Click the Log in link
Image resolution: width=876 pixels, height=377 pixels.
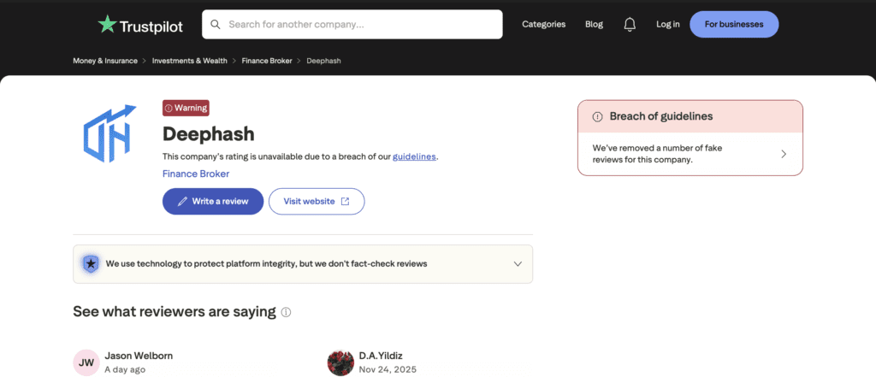pos(668,25)
